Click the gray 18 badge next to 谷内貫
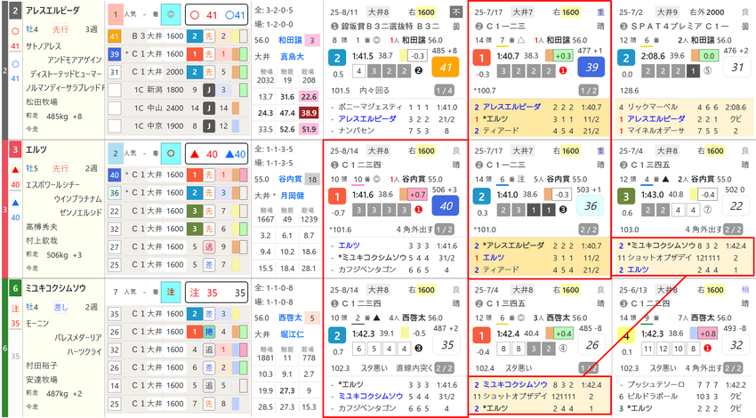 tap(312, 180)
